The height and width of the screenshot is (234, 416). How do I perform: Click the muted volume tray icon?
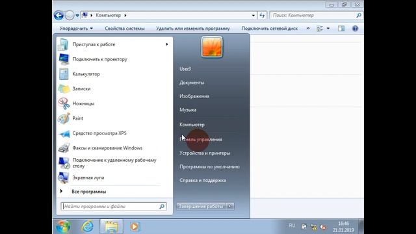tap(323, 227)
